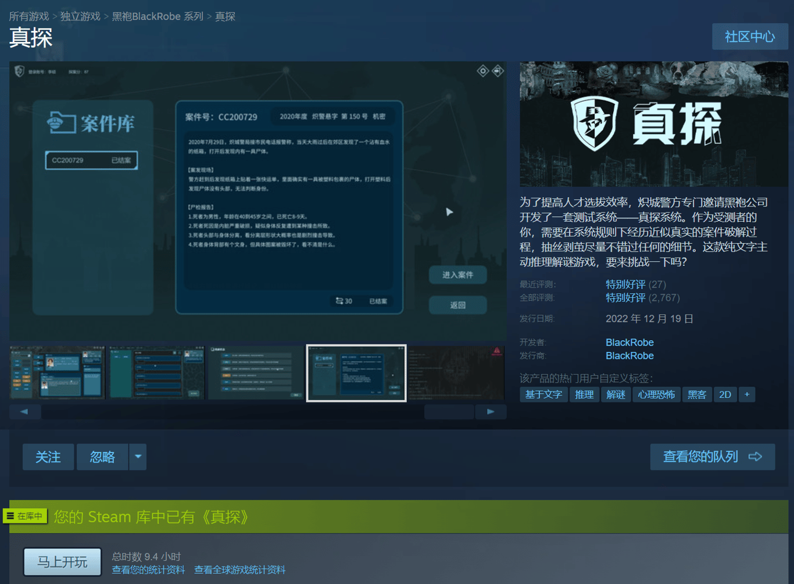
Task: Select the highlighted fourth case-library thumbnail
Action: pyautogui.click(x=356, y=373)
